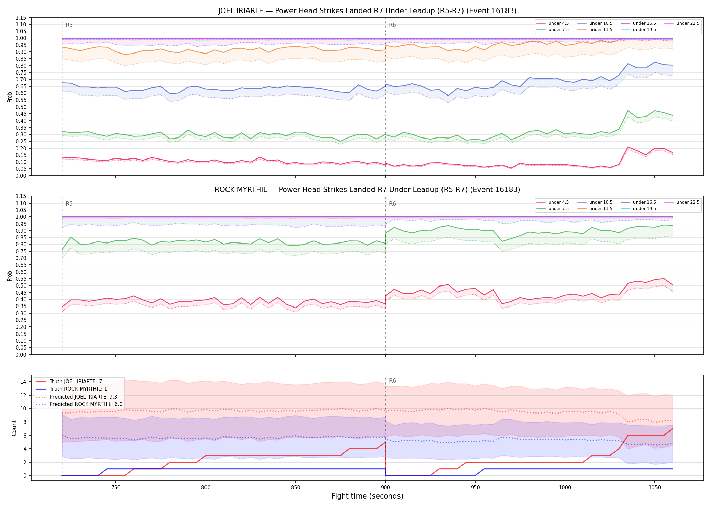This screenshot has height=508, width=711.
Task: Click the 'Prob' label of the Joel Iriarte chart
Action: click(10, 97)
